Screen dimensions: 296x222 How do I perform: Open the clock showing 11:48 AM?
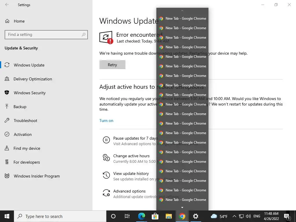271,216
